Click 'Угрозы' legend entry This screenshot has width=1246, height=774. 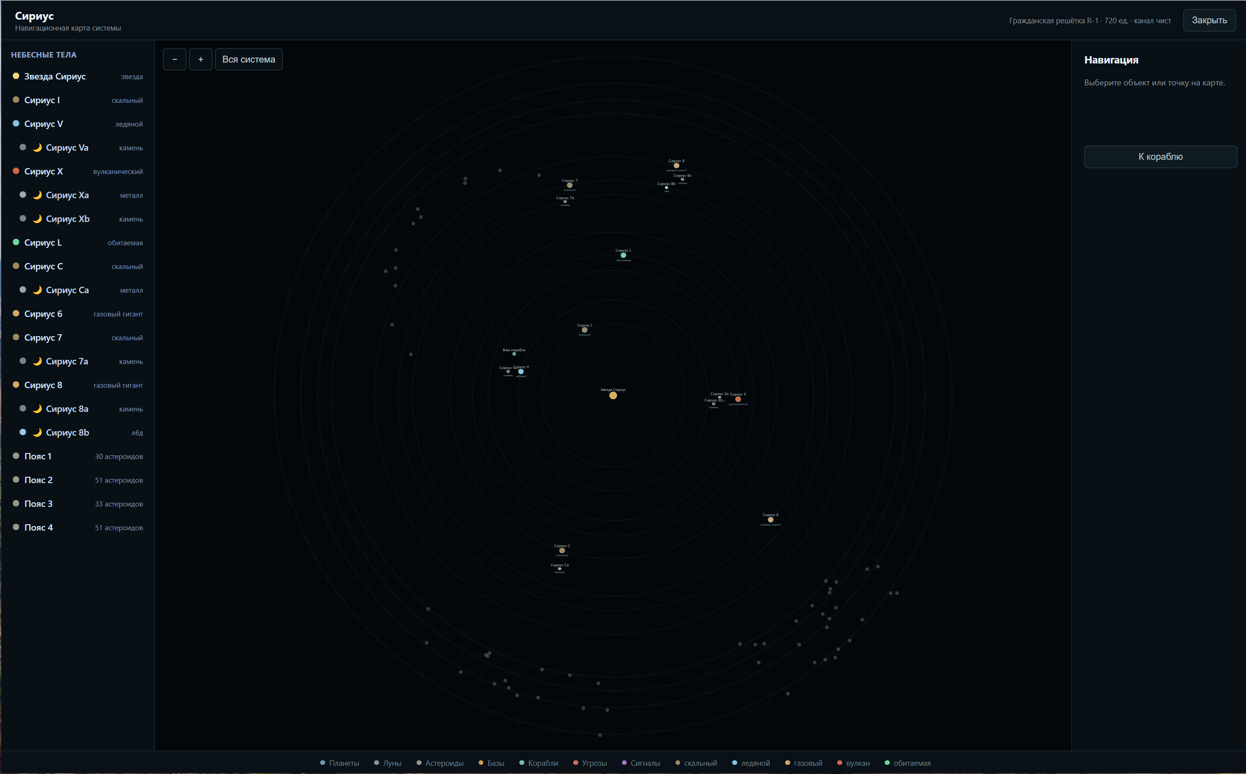point(590,763)
